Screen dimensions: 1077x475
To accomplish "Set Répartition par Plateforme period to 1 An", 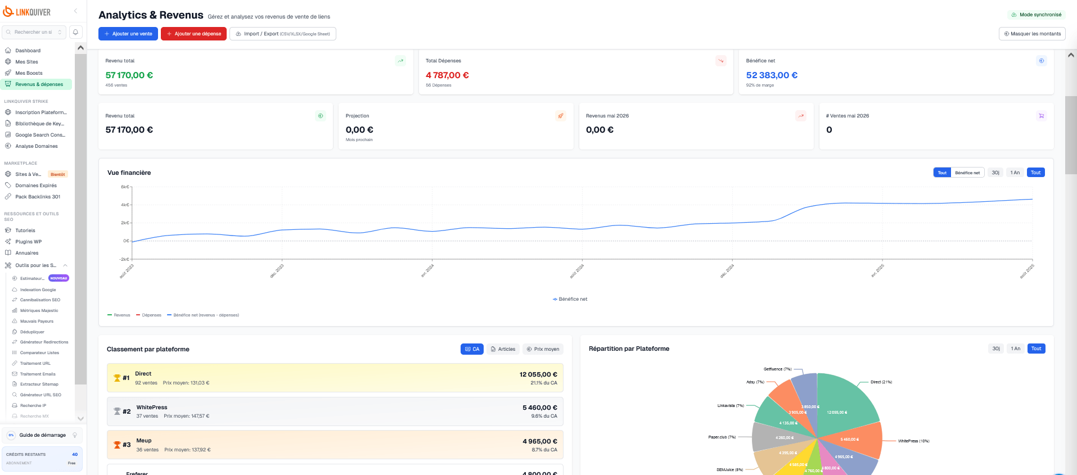I will pos(1015,349).
